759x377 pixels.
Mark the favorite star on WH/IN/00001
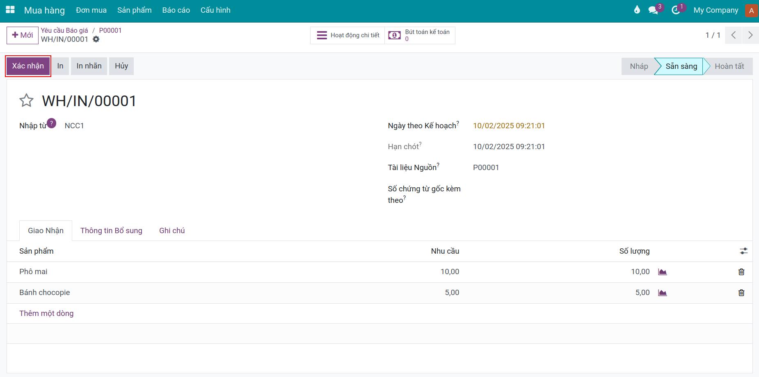click(26, 100)
